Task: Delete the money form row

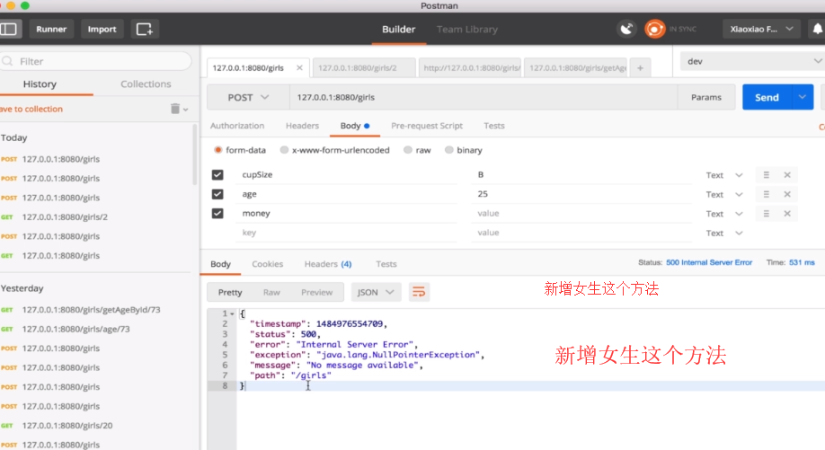Action: pyautogui.click(x=787, y=214)
